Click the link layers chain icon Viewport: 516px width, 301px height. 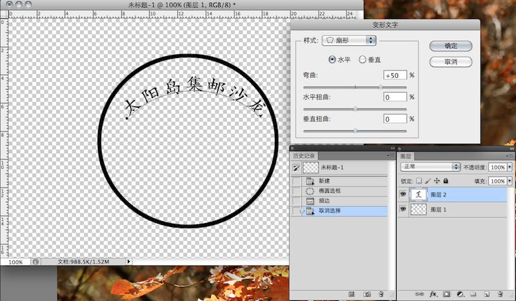[x=419, y=293]
